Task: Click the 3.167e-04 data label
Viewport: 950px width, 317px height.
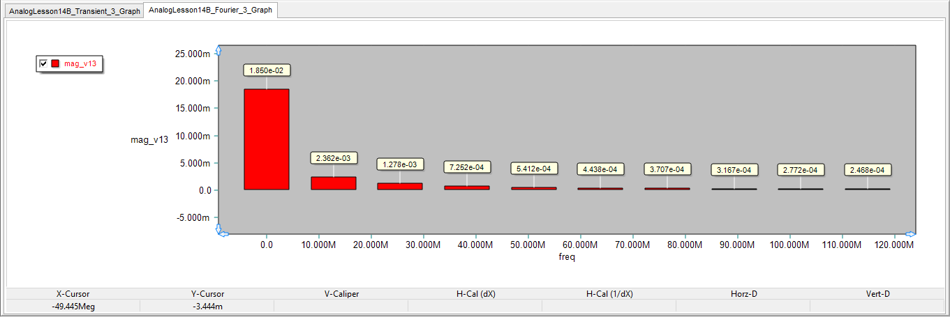Action: click(x=734, y=169)
